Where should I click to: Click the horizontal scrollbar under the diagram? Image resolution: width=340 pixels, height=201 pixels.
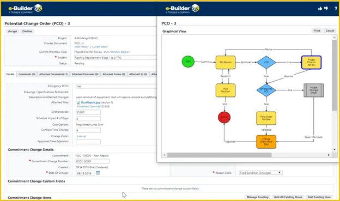[x=219, y=155]
